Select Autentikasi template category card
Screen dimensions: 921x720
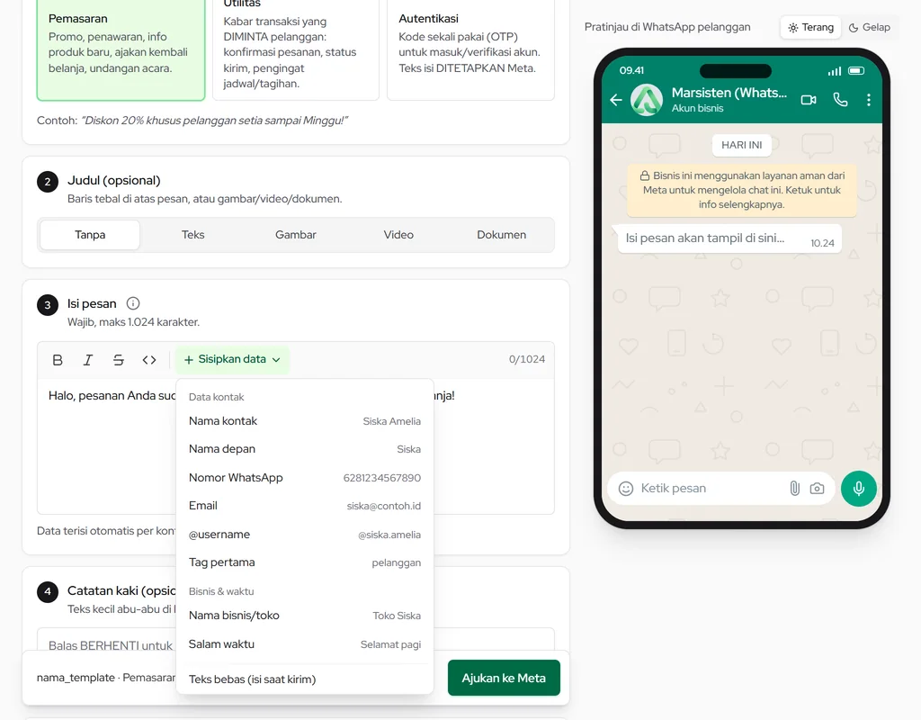(471, 49)
